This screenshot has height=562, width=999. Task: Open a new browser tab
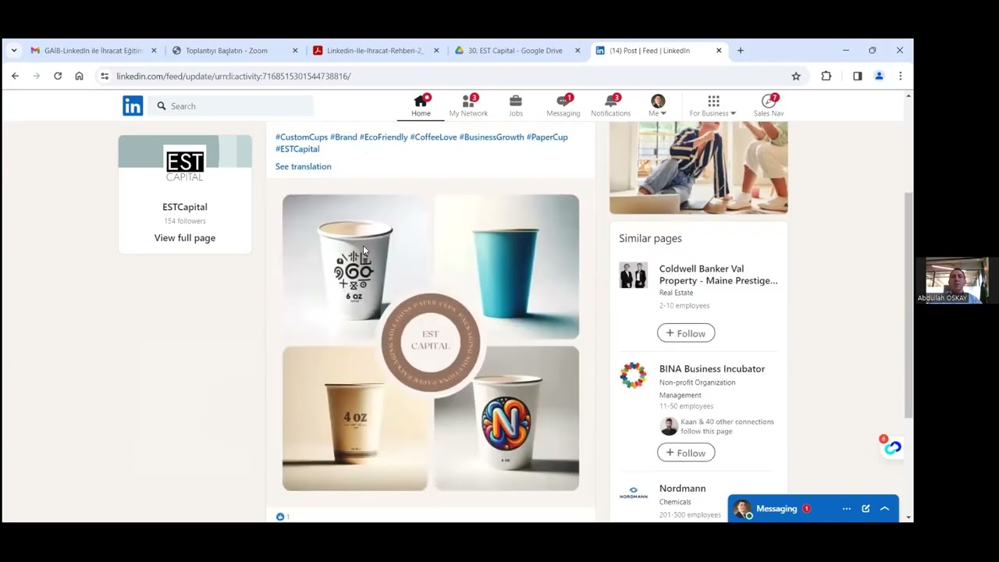pos(740,51)
